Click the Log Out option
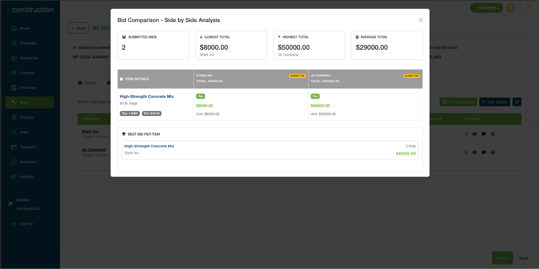Image resolution: width=539 pixels, height=269 pixels. tap(26, 224)
